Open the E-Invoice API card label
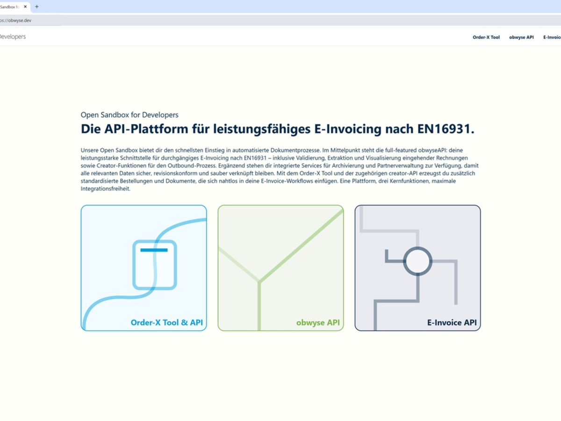 pyautogui.click(x=451, y=323)
